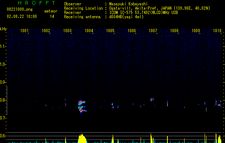The image size is (225, 143).
Task: Click the meteor echo just before 1007
Action: point(152,99)
